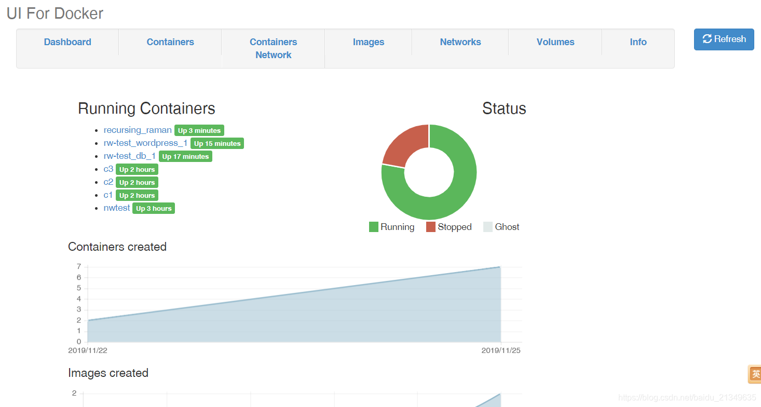
Task: Click the 2019/11/22 axis date label
Action: click(x=88, y=350)
